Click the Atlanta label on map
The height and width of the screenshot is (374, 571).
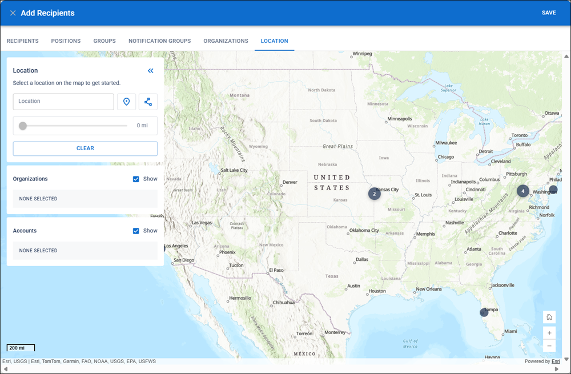(474, 249)
